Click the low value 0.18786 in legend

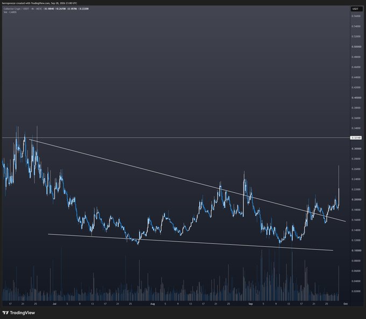click(x=72, y=9)
